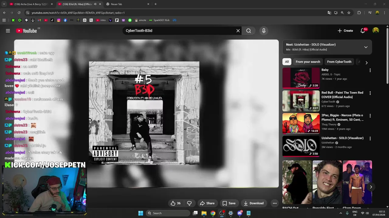Screen dimensions: 389x218
Task: Go back one page in Chrome
Action: (4, 13)
